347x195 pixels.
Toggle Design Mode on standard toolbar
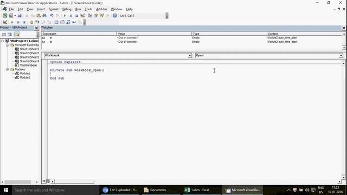[x=82, y=16]
